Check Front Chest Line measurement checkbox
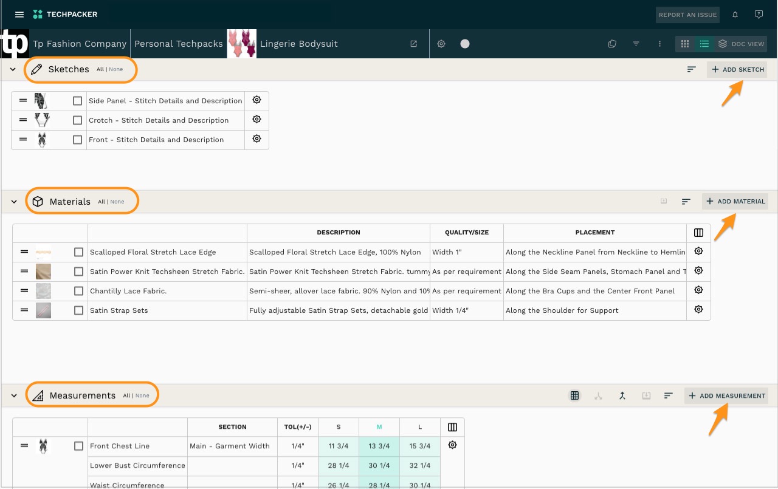778x489 pixels. tap(78, 446)
